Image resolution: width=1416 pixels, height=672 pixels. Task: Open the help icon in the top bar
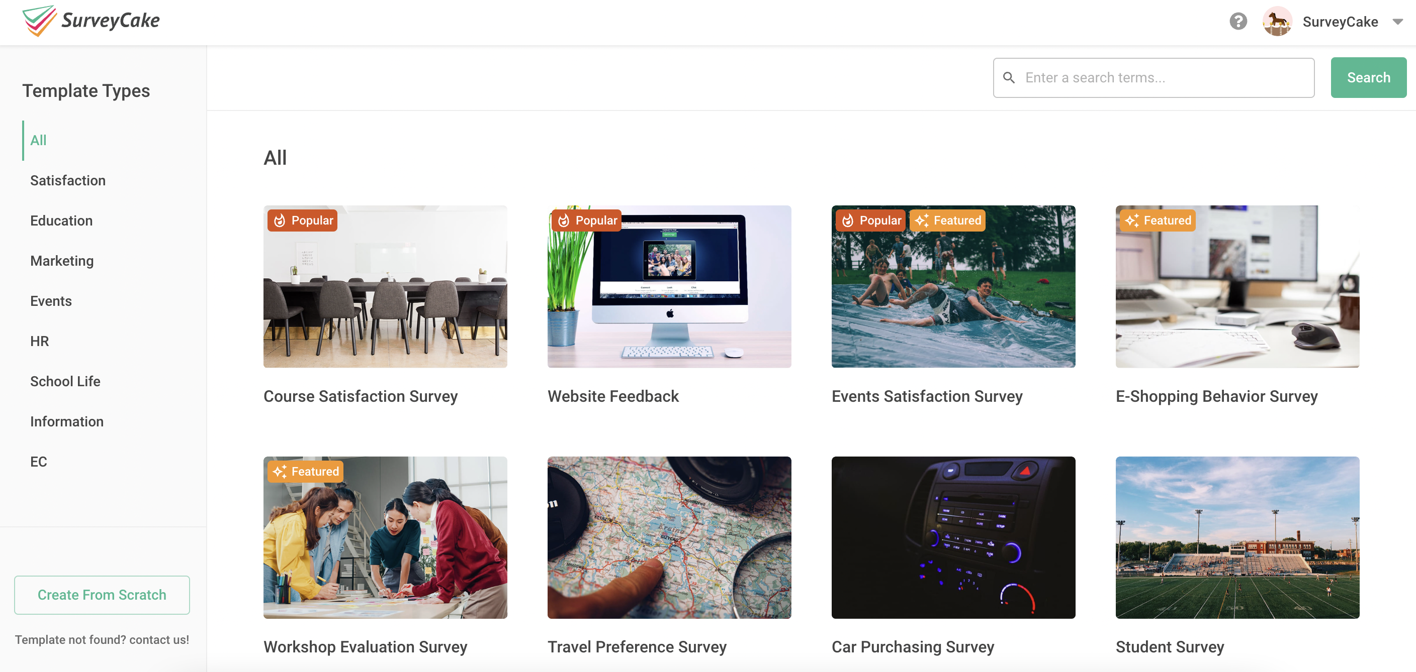coord(1237,22)
